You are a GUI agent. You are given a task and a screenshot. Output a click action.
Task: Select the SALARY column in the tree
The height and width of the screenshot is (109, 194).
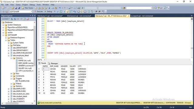(25, 68)
